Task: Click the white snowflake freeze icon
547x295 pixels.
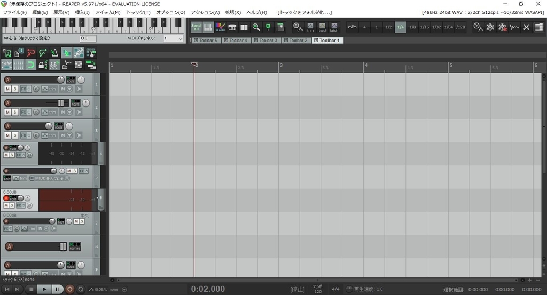Action: (490, 27)
